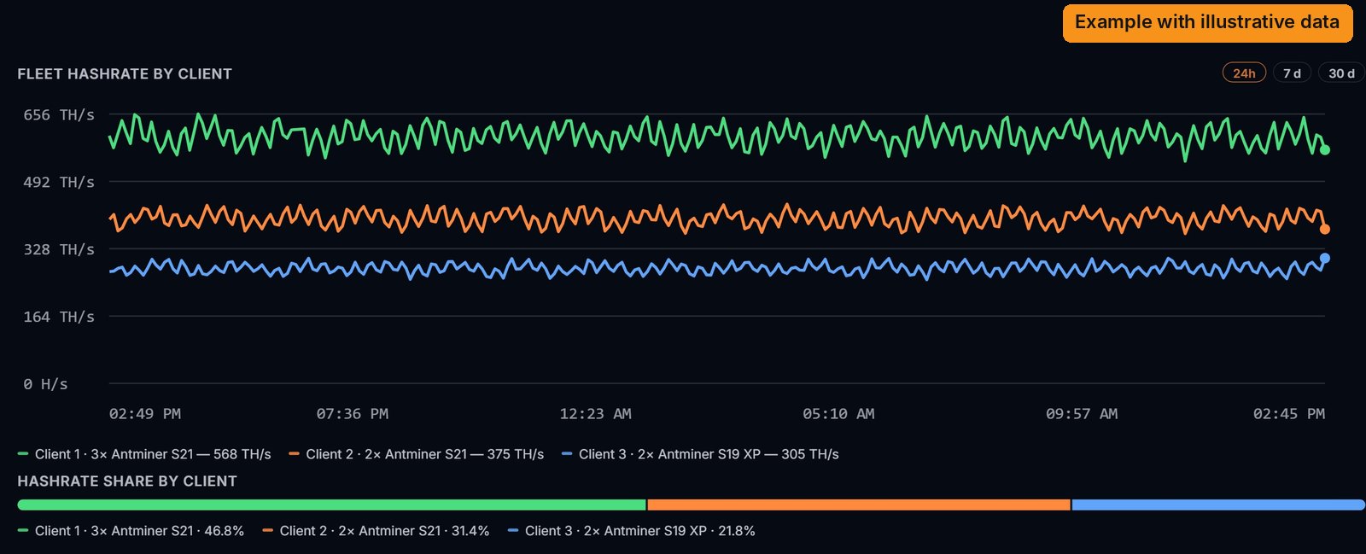This screenshot has height=554, width=1366.
Task: Click the 492 TH/s axis label
Action: [59, 182]
